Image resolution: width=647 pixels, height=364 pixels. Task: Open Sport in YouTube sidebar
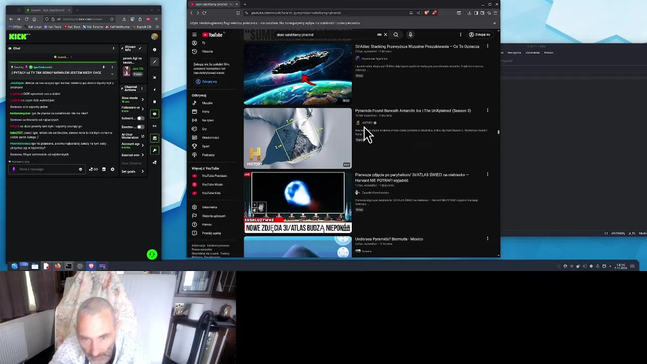(x=205, y=146)
